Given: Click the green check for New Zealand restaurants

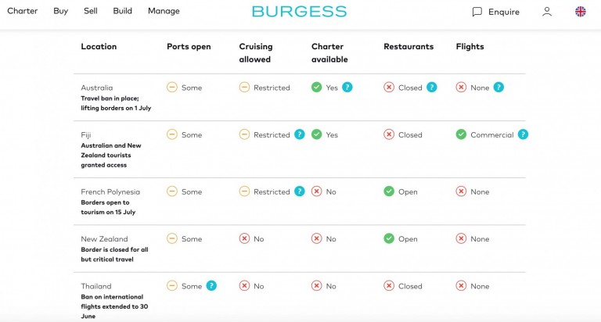Looking at the screenshot, I should 389,238.
